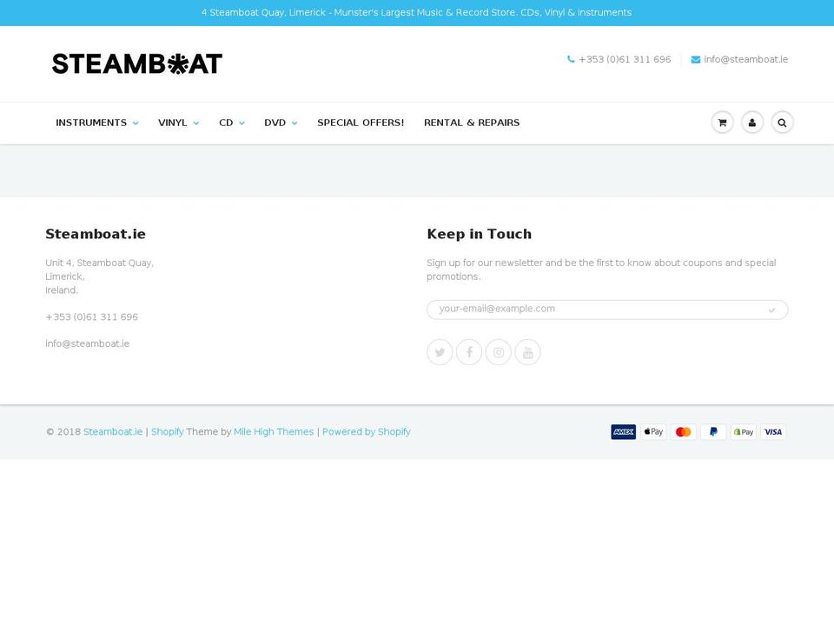The image size is (834, 626).
Task: Click the Shopify theme link
Action: (167, 432)
